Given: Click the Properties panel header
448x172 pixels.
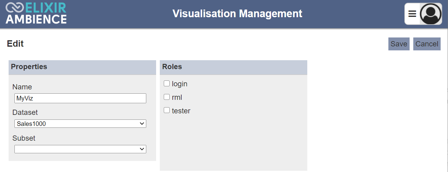Looking at the screenshot, I should [x=82, y=67].
